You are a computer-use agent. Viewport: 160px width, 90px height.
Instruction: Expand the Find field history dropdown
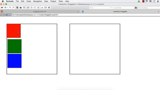click(111, 8)
